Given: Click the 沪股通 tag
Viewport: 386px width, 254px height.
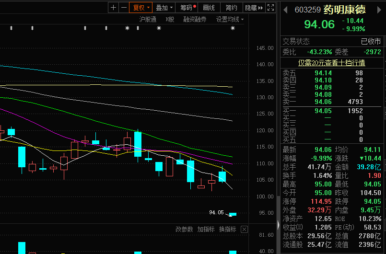Looking at the screenshot, I should click(148, 20).
